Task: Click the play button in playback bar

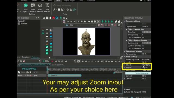Action: pyautogui.click(x=95, y=61)
